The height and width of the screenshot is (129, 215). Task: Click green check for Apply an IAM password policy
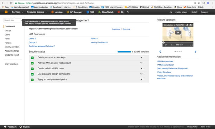(x=32, y=80)
